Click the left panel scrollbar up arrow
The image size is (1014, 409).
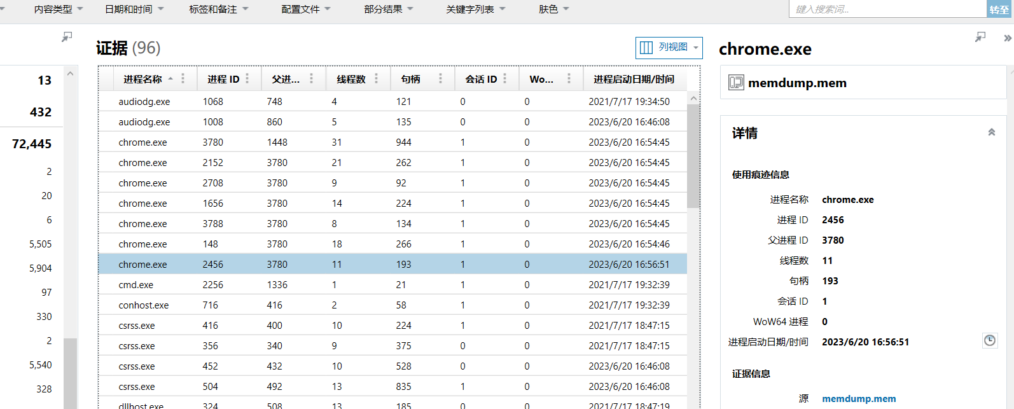pos(70,73)
